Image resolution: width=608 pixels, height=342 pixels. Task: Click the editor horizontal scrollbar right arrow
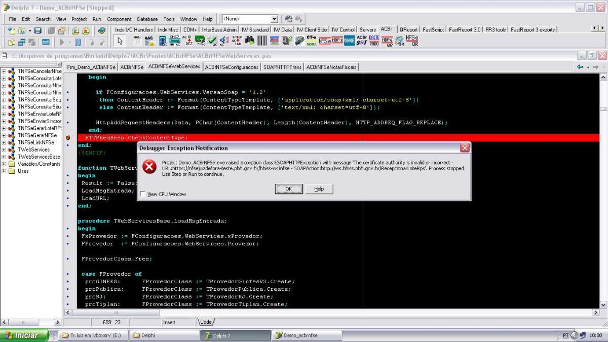pos(596,313)
